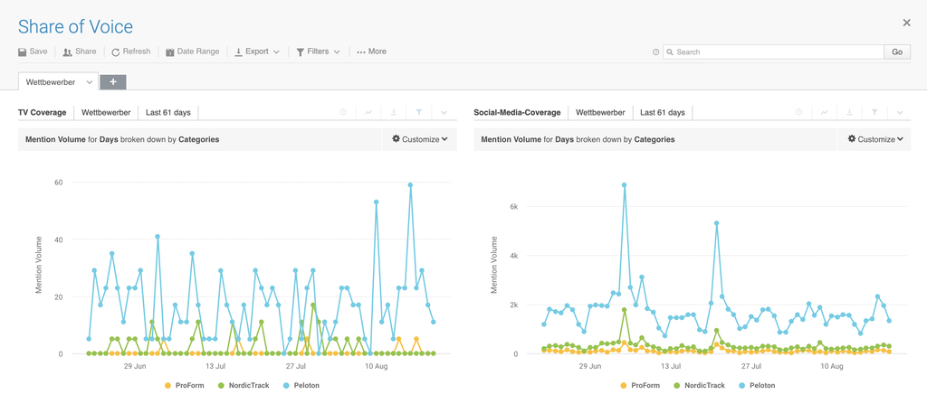927x404 pixels.
Task: Refresh the dashboard data
Action: point(130,52)
